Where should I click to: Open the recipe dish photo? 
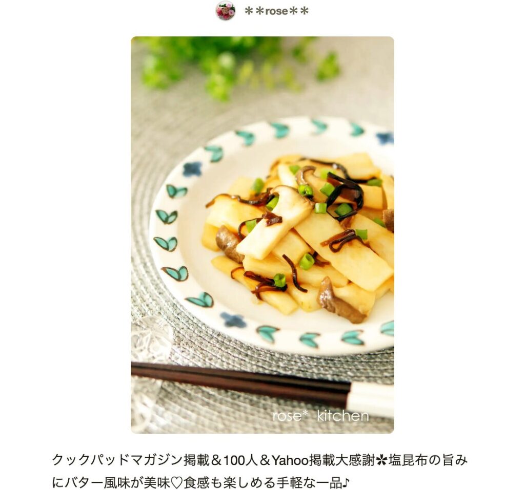(x=262, y=235)
